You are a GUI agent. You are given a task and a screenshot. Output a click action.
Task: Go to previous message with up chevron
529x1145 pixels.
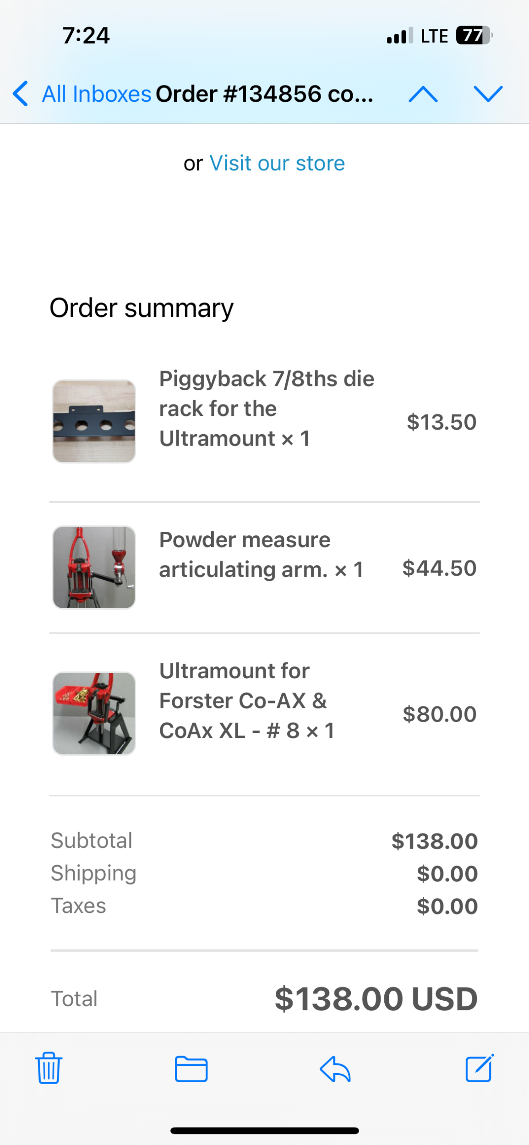[423, 94]
